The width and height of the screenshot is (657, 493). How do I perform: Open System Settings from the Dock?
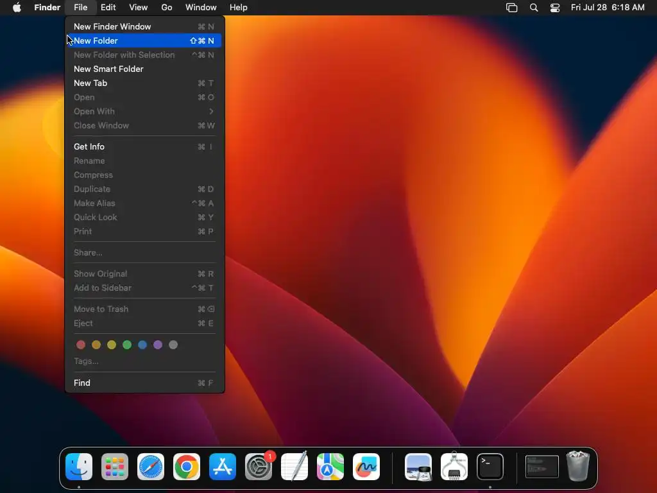tap(259, 467)
